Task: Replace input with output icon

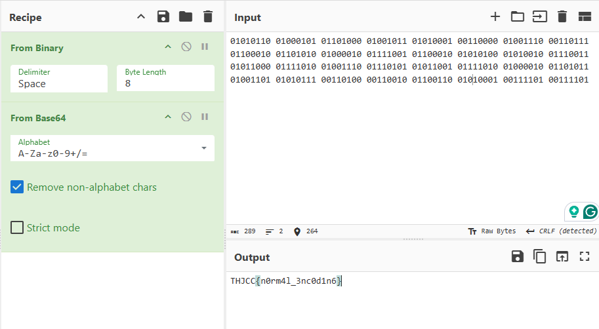Action: [562, 256]
